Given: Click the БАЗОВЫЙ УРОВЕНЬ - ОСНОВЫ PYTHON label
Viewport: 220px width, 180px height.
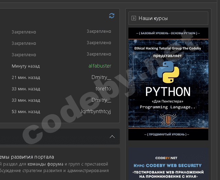Looking at the screenshot, I should point(168,33).
